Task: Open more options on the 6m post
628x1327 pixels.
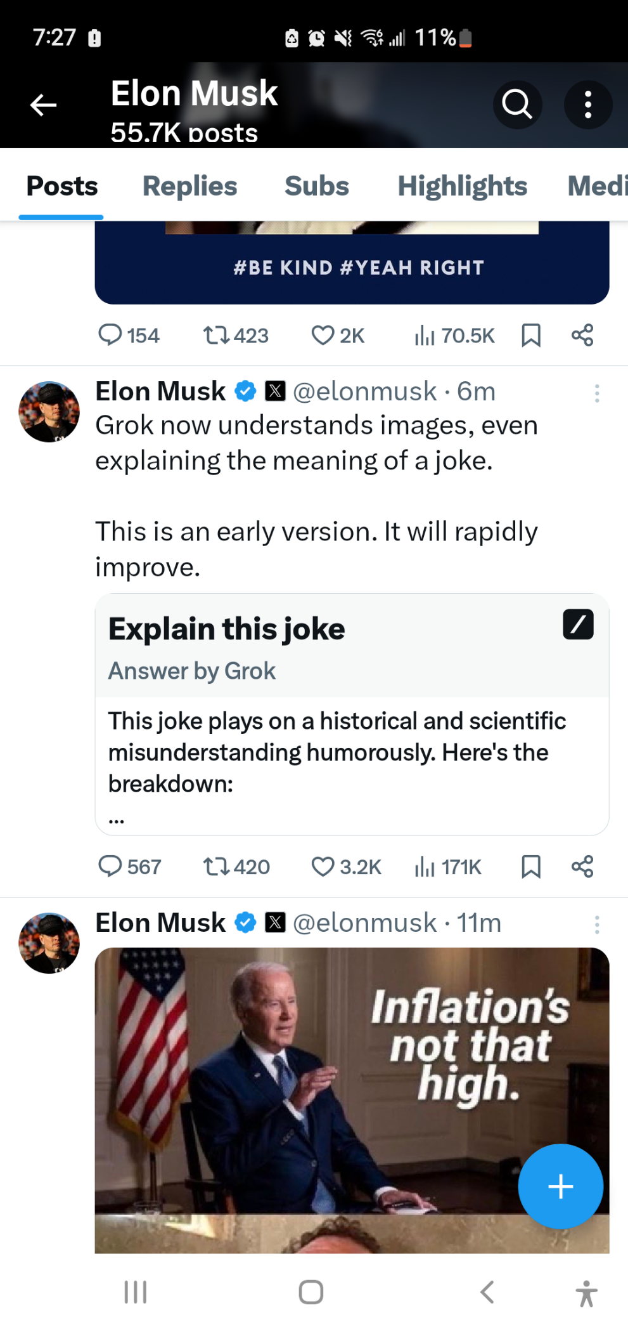Action: coord(596,394)
